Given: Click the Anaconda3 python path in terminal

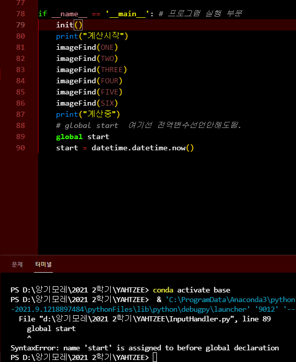Looking at the screenshot, I should coord(231,300).
